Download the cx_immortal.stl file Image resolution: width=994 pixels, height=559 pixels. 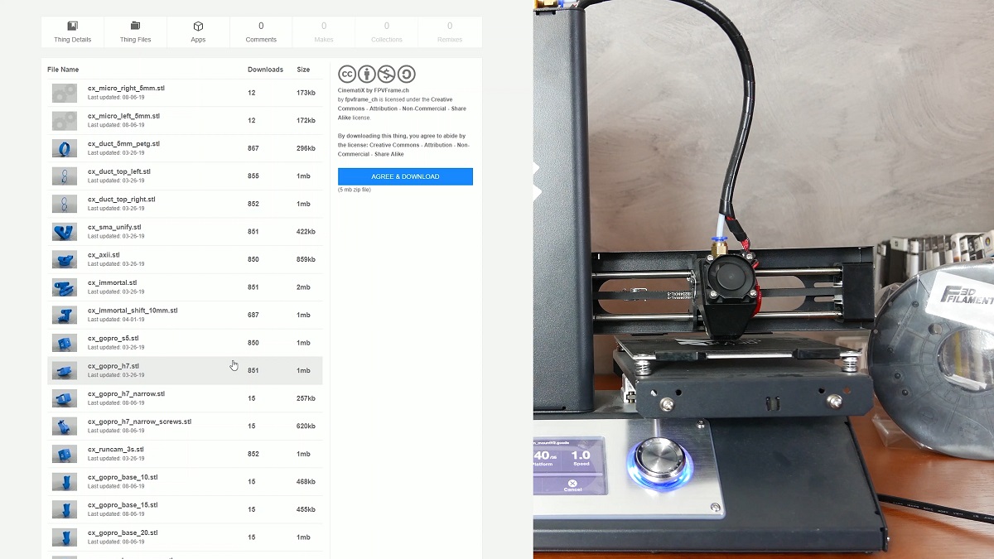pyautogui.click(x=112, y=282)
